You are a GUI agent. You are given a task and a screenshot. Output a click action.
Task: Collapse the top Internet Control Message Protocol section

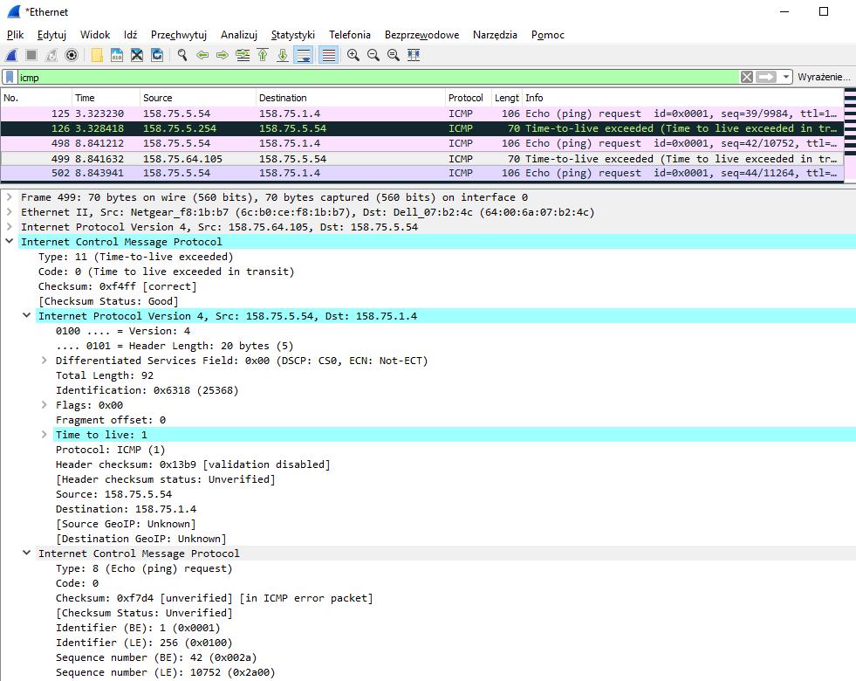(x=10, y=241)
